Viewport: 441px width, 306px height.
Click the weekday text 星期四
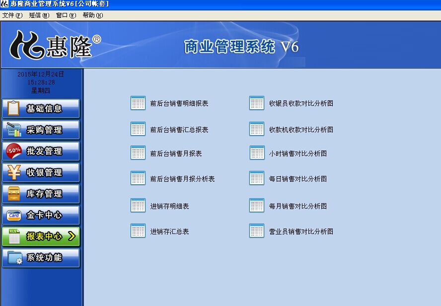pyautogui.click(x=41, y=90)
